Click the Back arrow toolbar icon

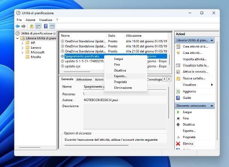(18, 26)
